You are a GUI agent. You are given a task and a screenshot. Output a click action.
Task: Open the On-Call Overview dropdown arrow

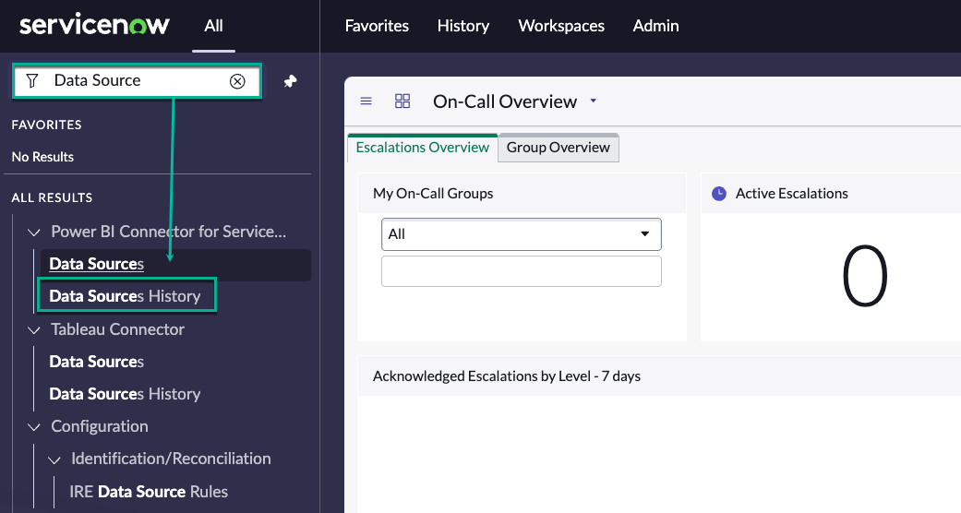594,101
